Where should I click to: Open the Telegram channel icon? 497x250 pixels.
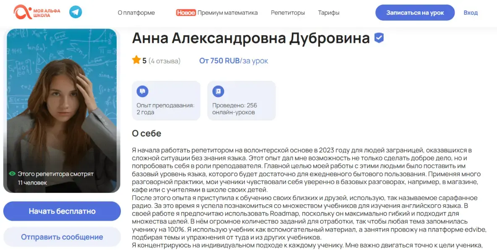click(76, 12)
